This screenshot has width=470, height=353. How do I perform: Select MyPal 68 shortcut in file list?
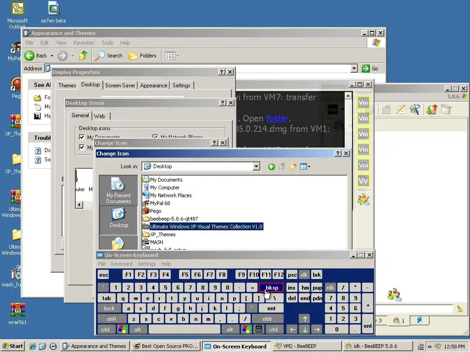point(157,203)
